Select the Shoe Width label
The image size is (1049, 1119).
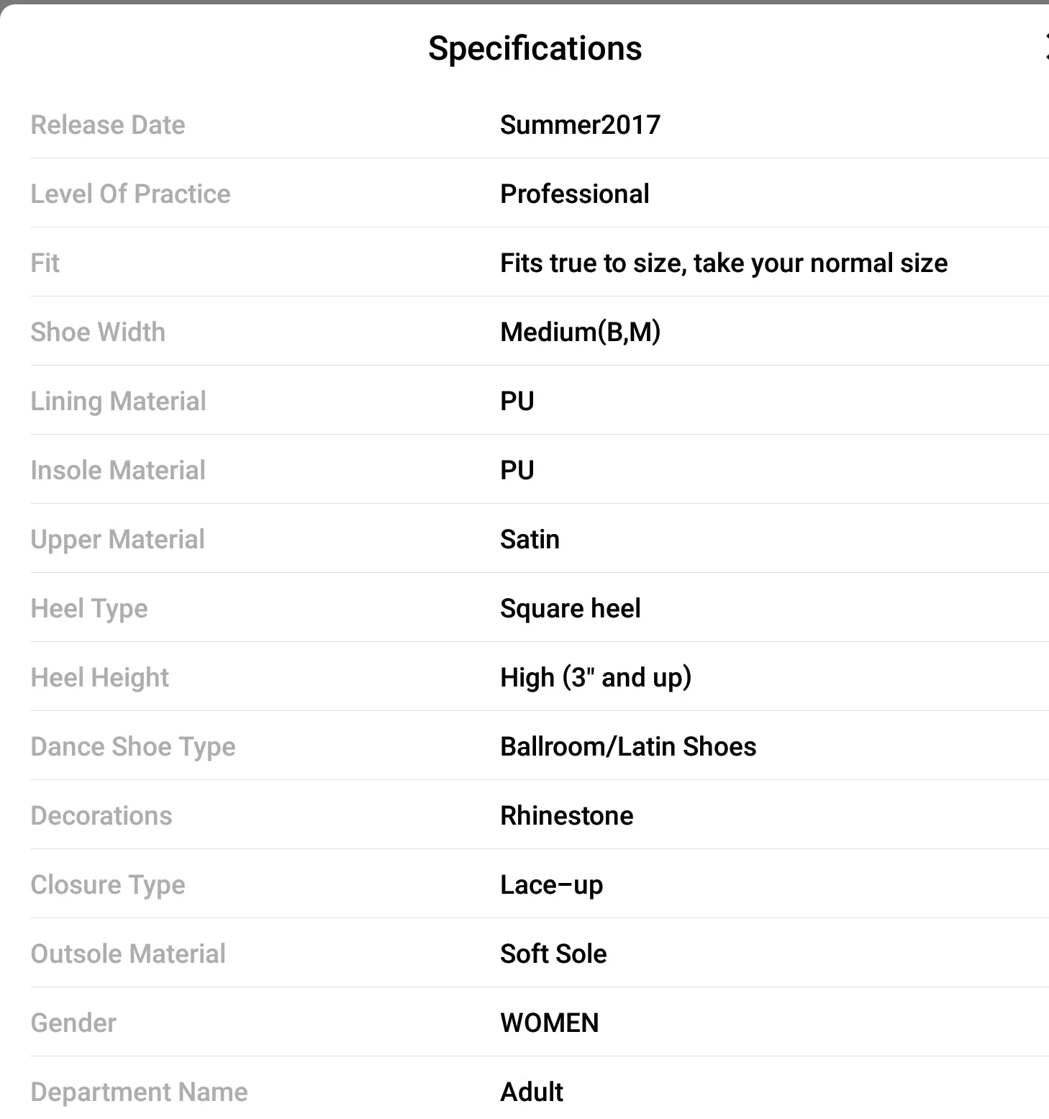click(98, 332)
